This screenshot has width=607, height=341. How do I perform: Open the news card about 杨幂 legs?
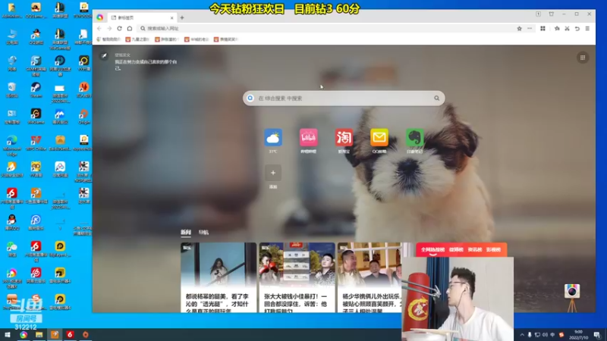tap(219, 277)
